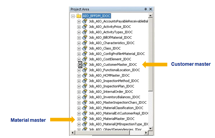Select the AIO_BPFDM_IDOC project label

tap(96, 16)
